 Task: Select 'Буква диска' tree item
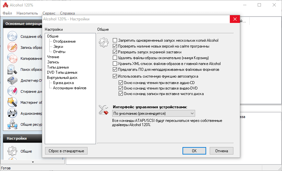(x=64, y=83)
